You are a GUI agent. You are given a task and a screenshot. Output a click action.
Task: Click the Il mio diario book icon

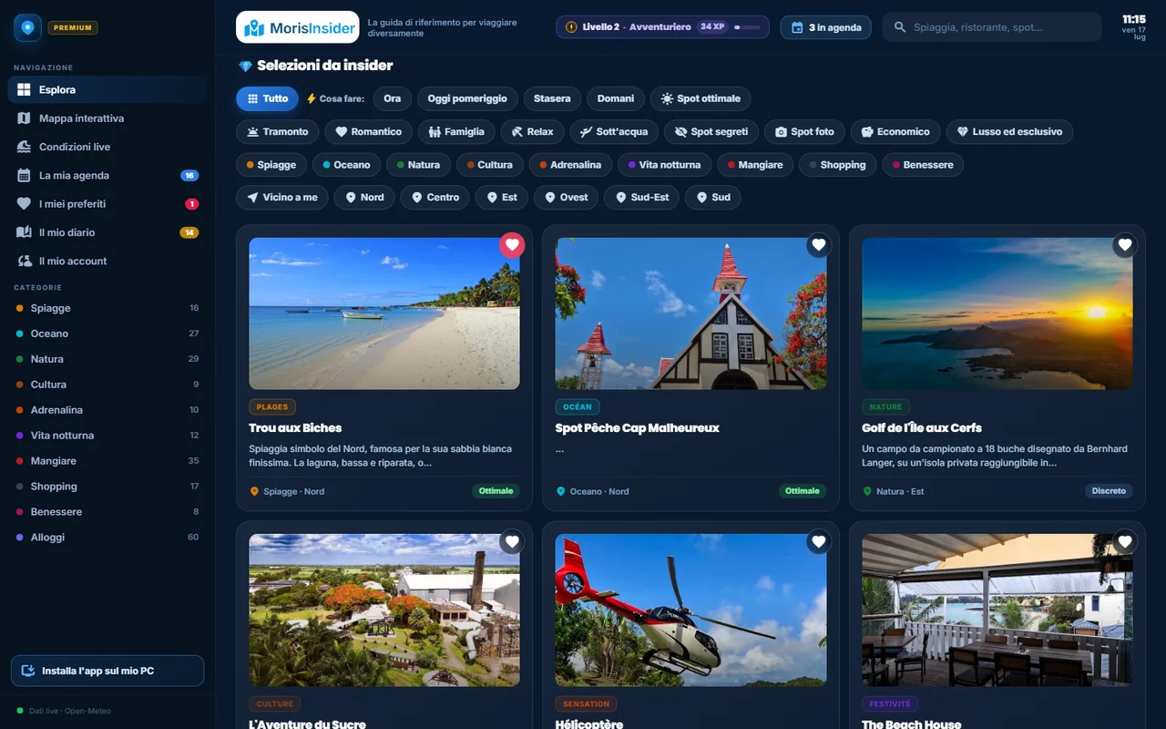coord(24,232)
